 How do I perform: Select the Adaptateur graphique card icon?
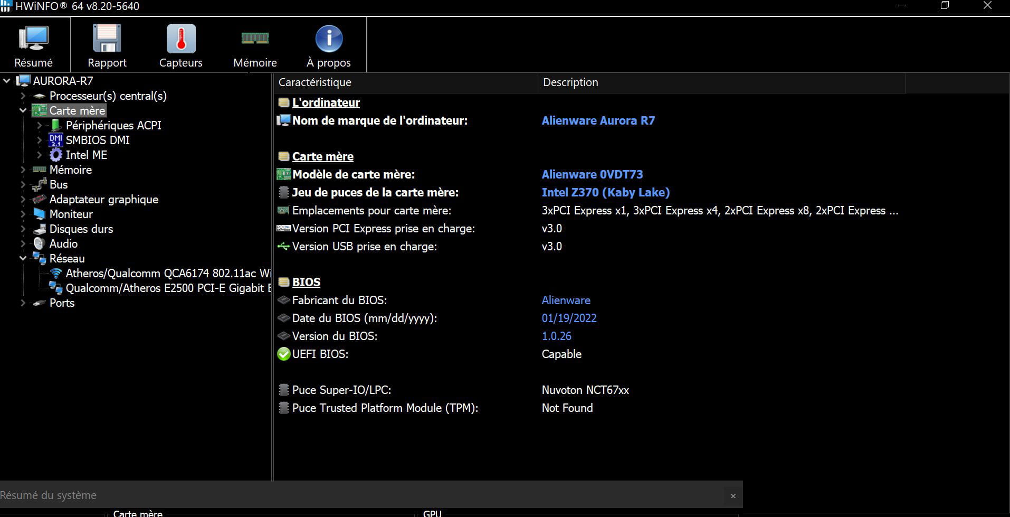click(39, 199)
